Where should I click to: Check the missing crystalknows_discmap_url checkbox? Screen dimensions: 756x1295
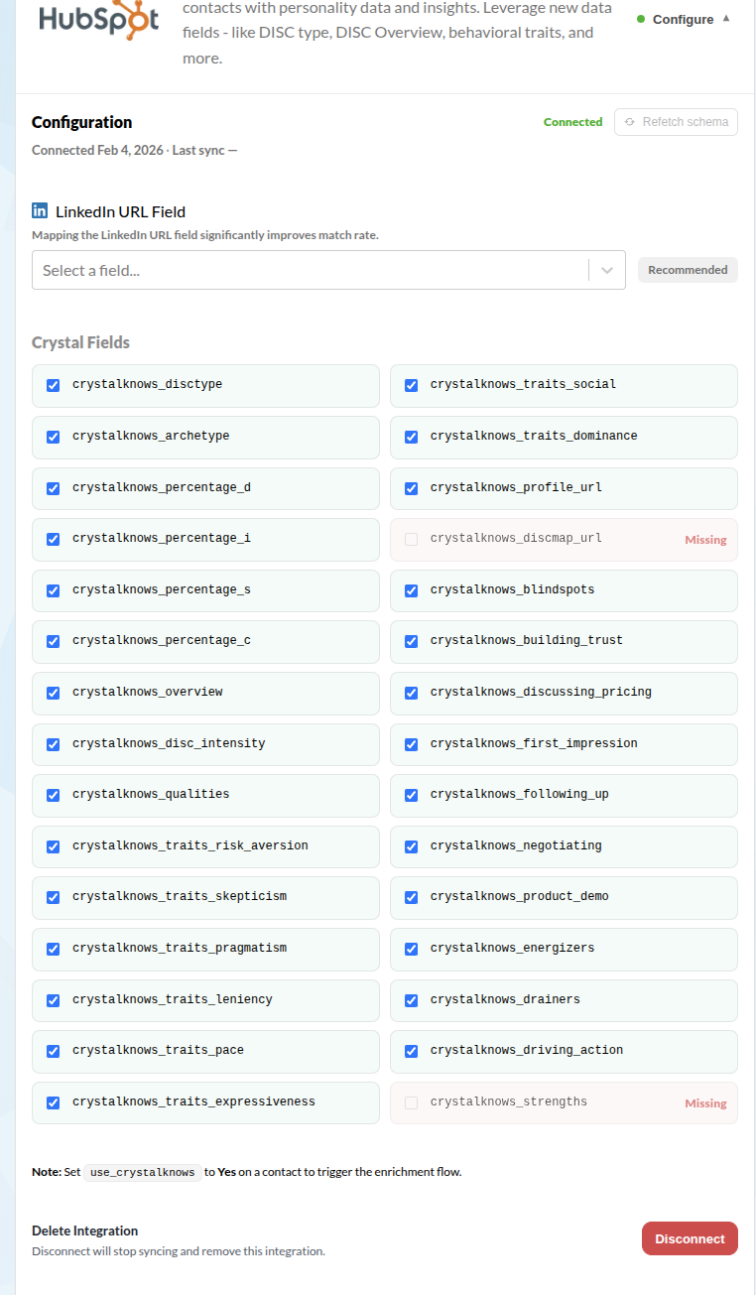point(412,539)
